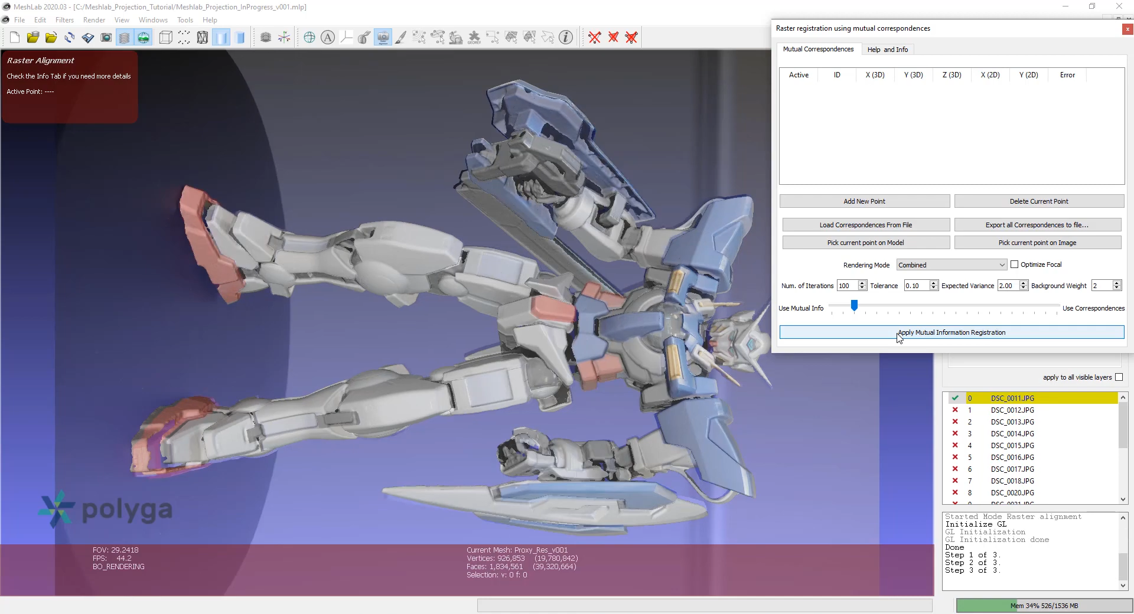Switch to Help and Info tab

tap(887, 50)
